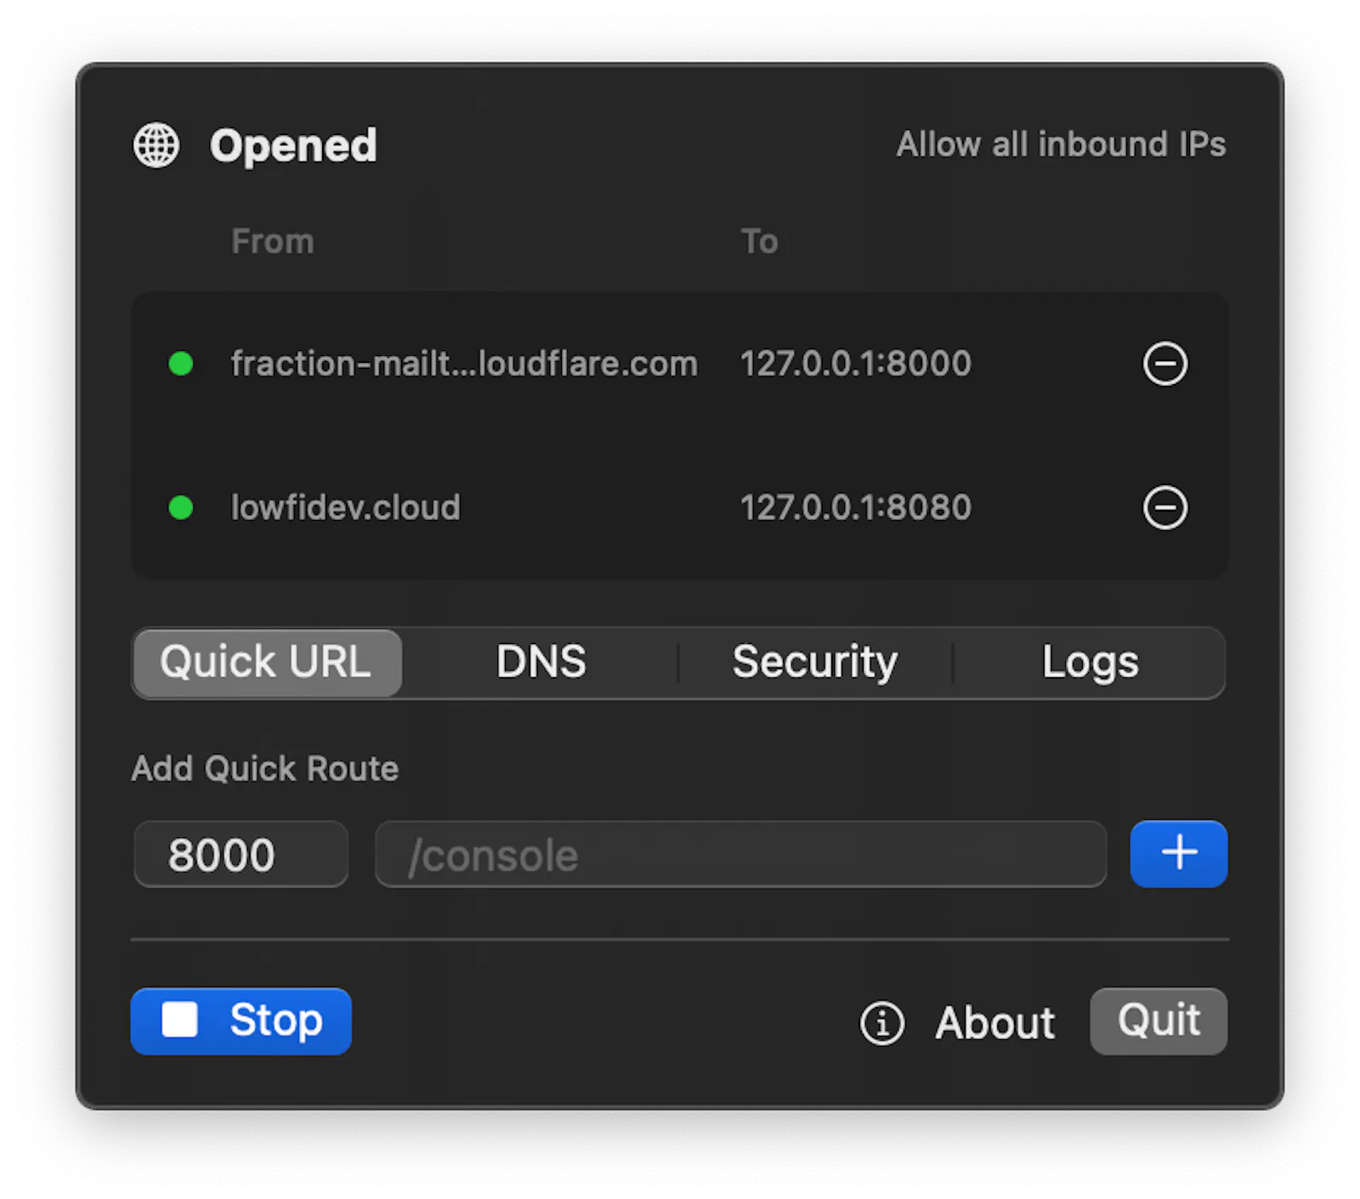This screenshot has width=1360, height=1199.
Task: Open the DNS tab
Action: coord(541,663)
